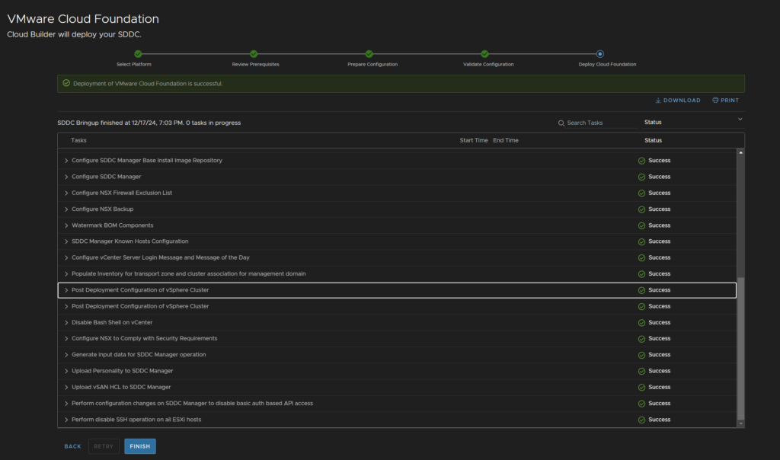
Task: Click the magnifier icon beside Search Tasks
Action: point(561,123)
